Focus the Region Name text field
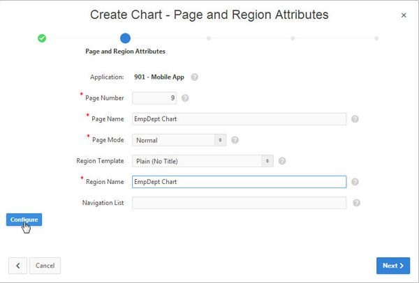 [239, 182]
